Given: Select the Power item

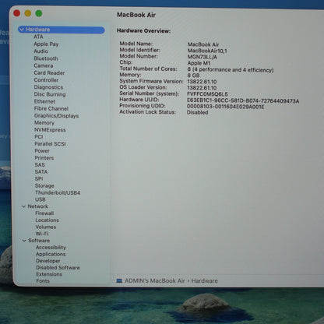Looking at the screenshot, I should pyautogui.click(x=42, y=151).
